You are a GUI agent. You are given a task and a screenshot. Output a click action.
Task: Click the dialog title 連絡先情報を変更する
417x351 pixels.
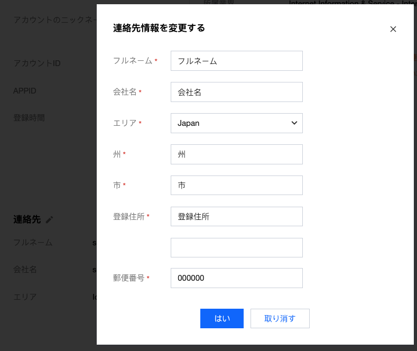159,28
